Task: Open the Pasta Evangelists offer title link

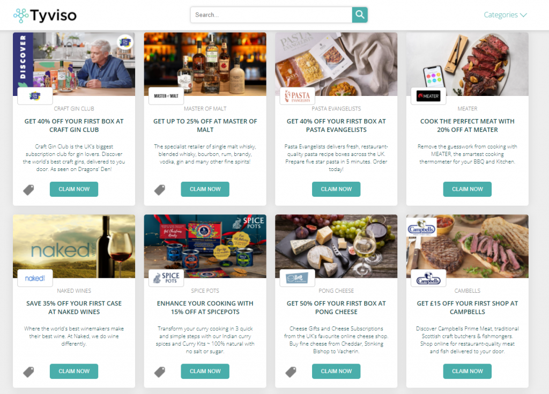Action: tap(336, 125)
